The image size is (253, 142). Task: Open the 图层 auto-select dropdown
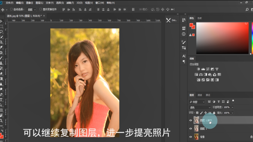click(31, 10)
